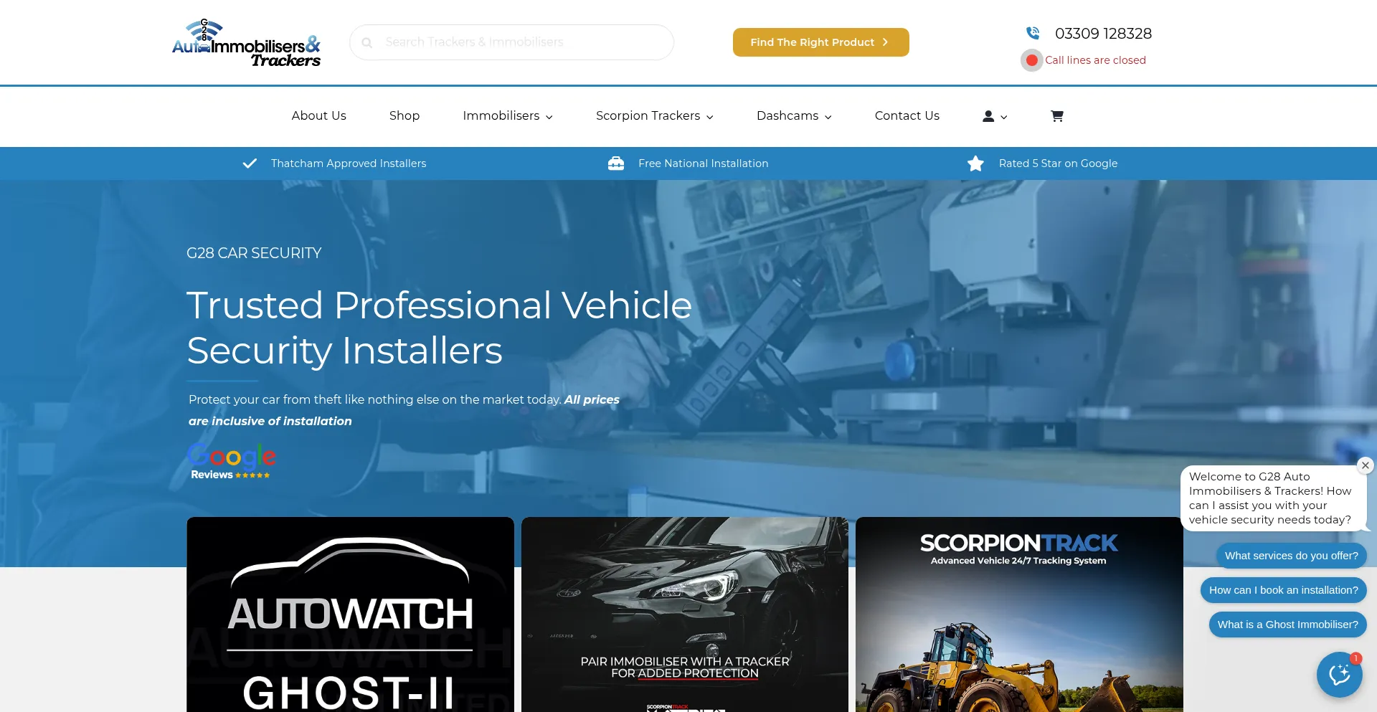Viewport: 1377px width, 712px height.
Task: Open the ScorpionTrack tracking system card
Action: coord(1018,614)
